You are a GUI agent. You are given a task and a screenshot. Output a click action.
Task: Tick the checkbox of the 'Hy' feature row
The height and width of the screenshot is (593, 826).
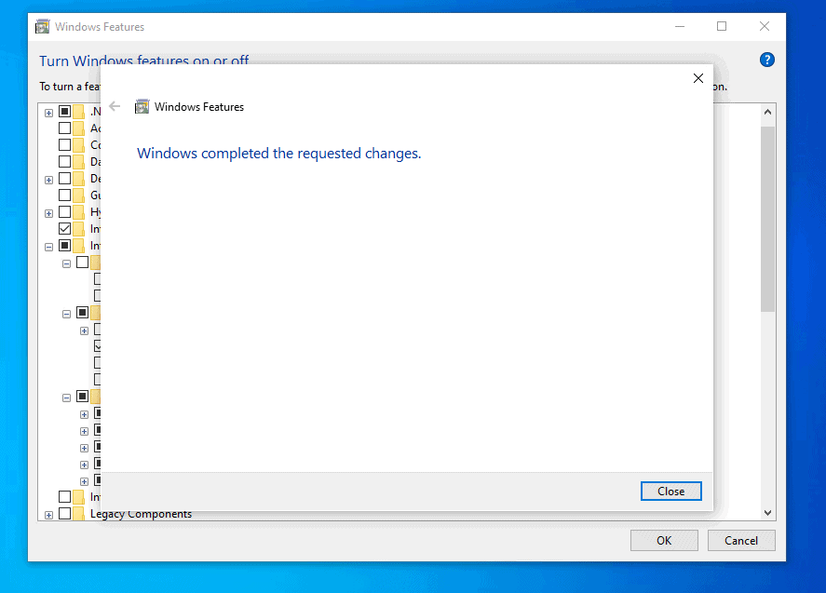(65, 211)
